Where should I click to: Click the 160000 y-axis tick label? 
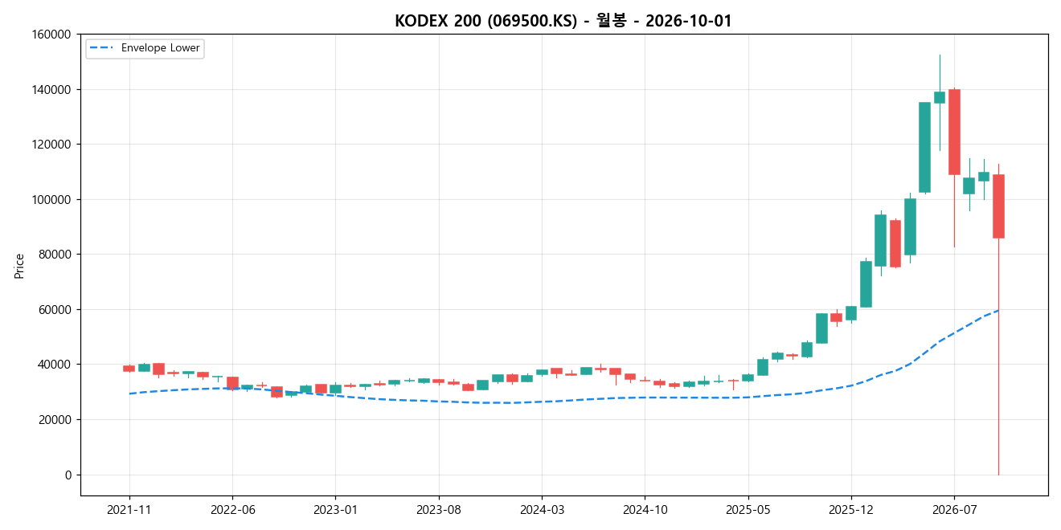[x=52, y=35]
